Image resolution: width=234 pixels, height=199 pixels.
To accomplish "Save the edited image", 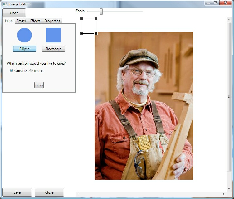I will (17, 192).
